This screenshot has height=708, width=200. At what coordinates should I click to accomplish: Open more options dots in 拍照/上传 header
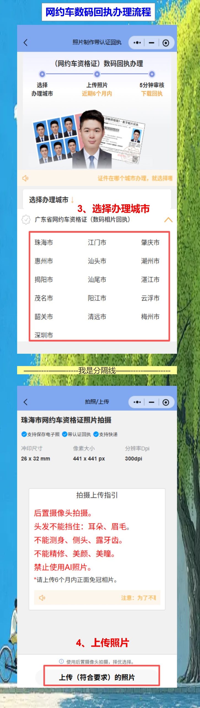click(x=137, y=402)
